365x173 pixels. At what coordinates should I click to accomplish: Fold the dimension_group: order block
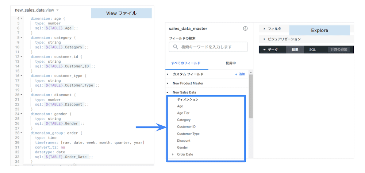pos(21,133)
